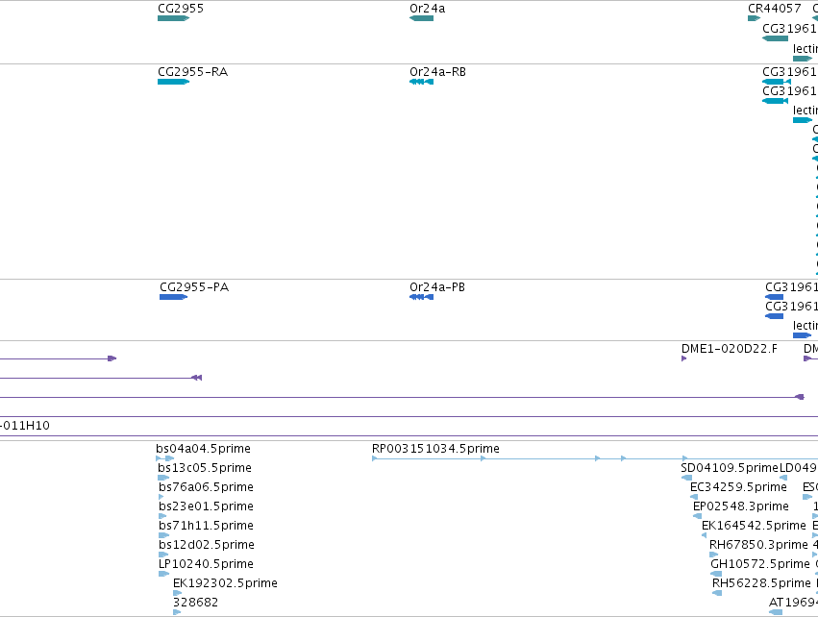The width and height of the screenshot is (818, 617).
Task: Select the CG2955 gene arrow glyph
Action: tap(173, 18)
